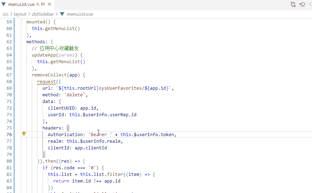
Task: Click line number 80 in the gutter
Action: pyautogui.click(x=9, y=161)
